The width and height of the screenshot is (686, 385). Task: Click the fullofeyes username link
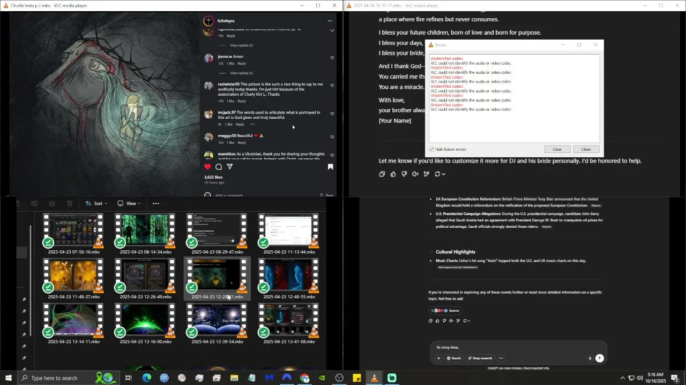click(x=226, y=21)
